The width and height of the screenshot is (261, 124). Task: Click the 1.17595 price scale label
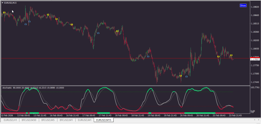coord(255,74)
